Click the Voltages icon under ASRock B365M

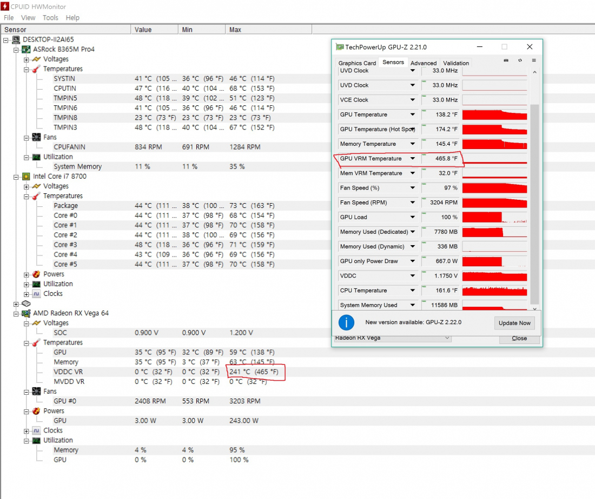pyautogui.click(x=36, y=59)
